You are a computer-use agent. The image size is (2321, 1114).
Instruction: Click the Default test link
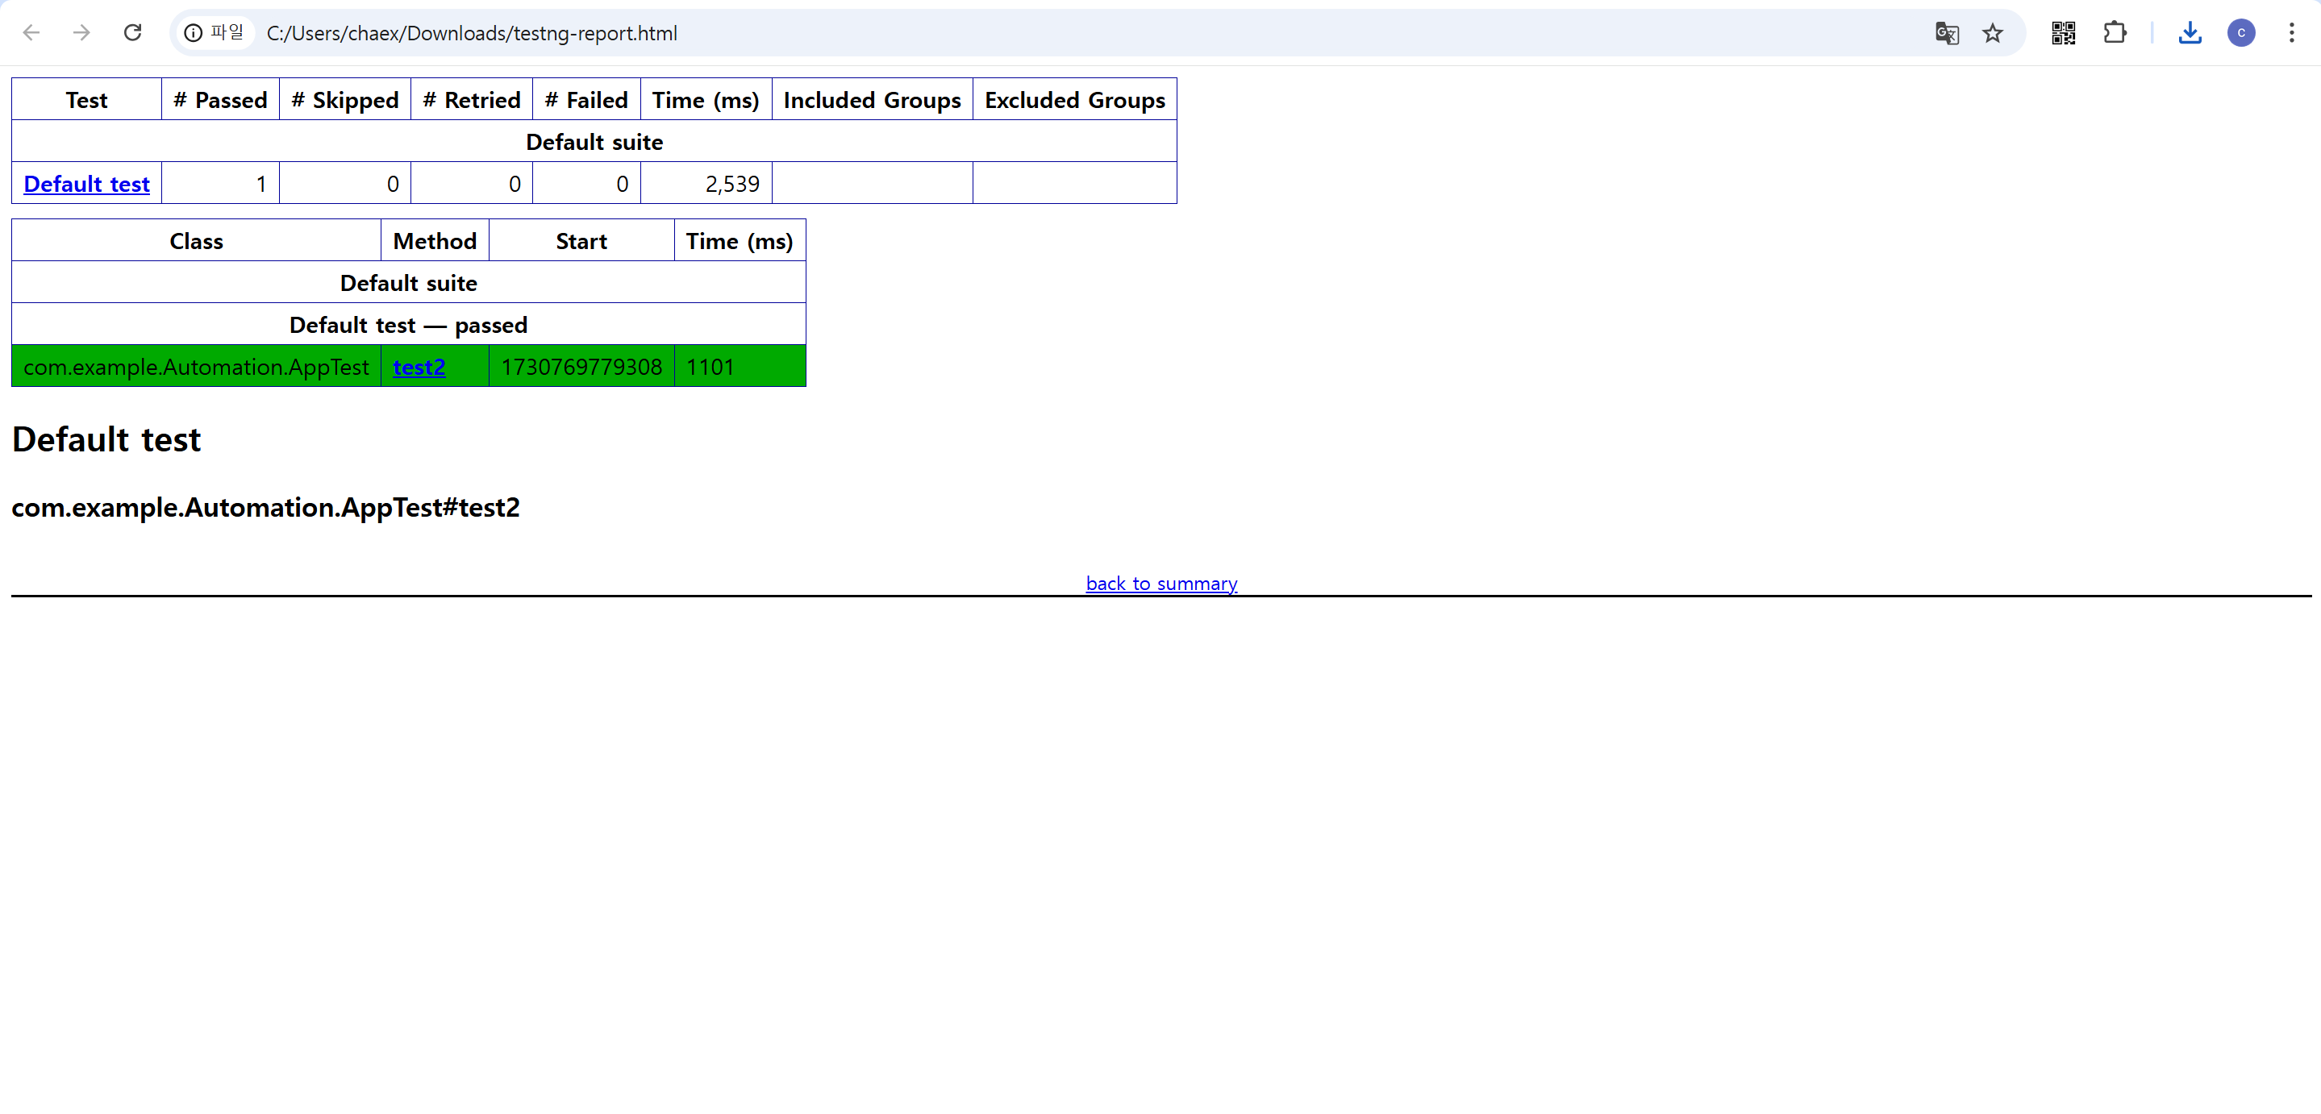[86, 184]
